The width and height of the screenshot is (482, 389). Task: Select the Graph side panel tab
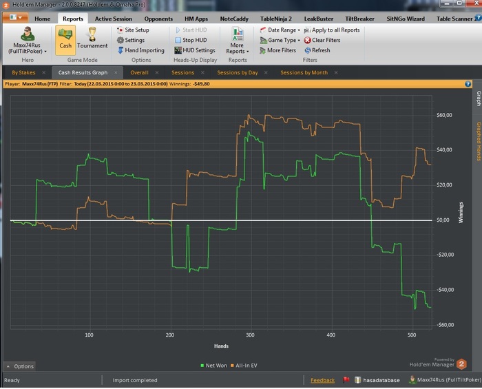[x=479, y=98]
